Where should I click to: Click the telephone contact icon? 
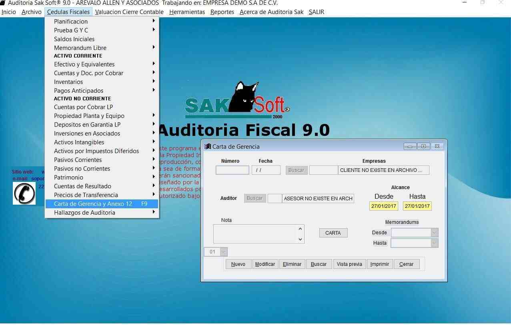coord(24,193)
